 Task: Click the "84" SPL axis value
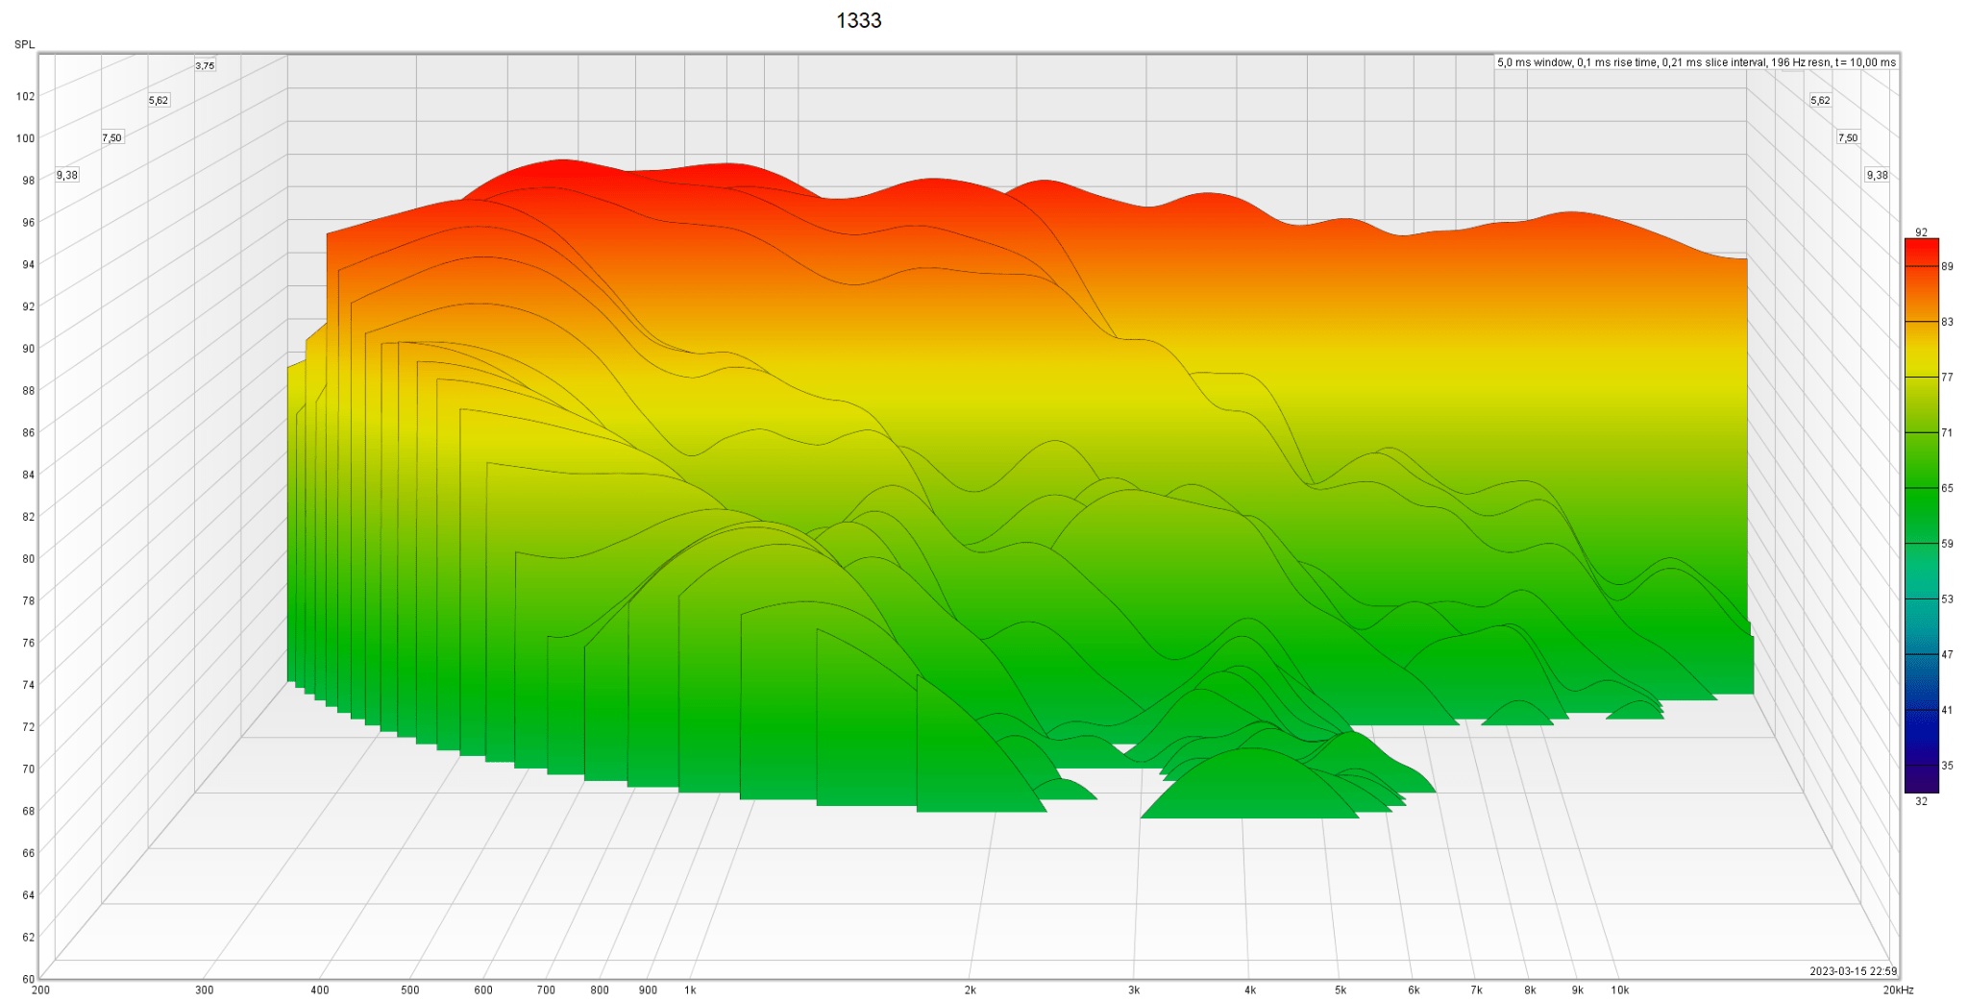[x=28, y=475]
